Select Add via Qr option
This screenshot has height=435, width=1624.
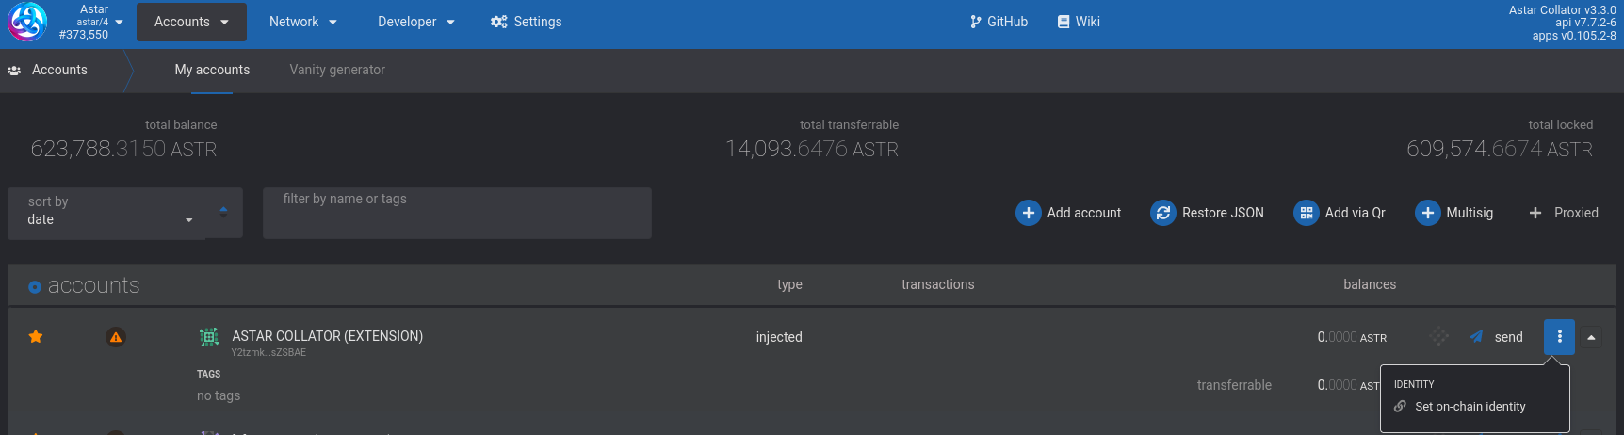(x=1339, y=213)
